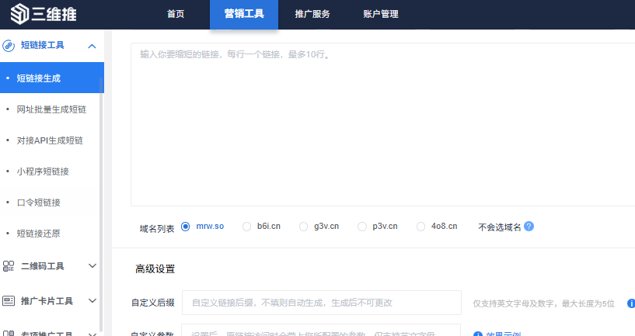This screenshot has width=635, height=336.
Task: Open the 首页 tab in top navigation
Action: click(x=176, y=14)
